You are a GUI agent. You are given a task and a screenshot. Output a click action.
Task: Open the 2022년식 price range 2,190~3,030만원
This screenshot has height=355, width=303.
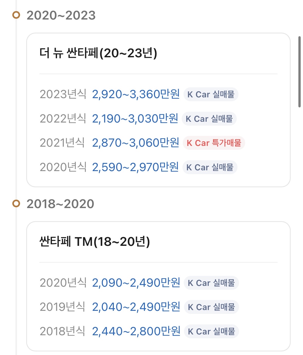pyautogui.click(x=135, y=119)
